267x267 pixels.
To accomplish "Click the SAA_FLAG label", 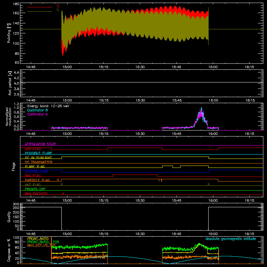I will 33,176.
